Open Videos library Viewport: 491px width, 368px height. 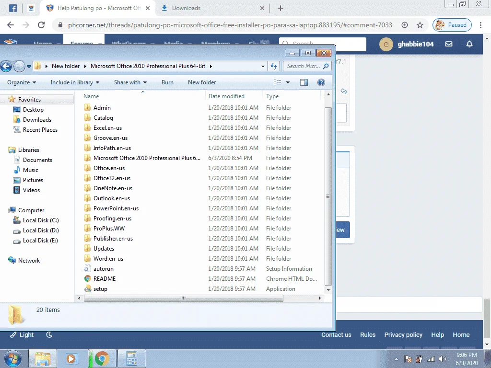(x=31, y=190)
